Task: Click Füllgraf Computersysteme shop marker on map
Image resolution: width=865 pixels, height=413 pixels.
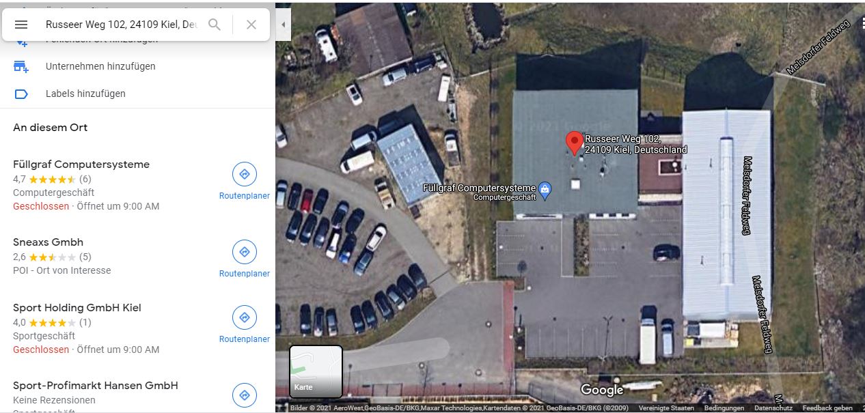Action: pyautogui.click(x=545, y=190)
